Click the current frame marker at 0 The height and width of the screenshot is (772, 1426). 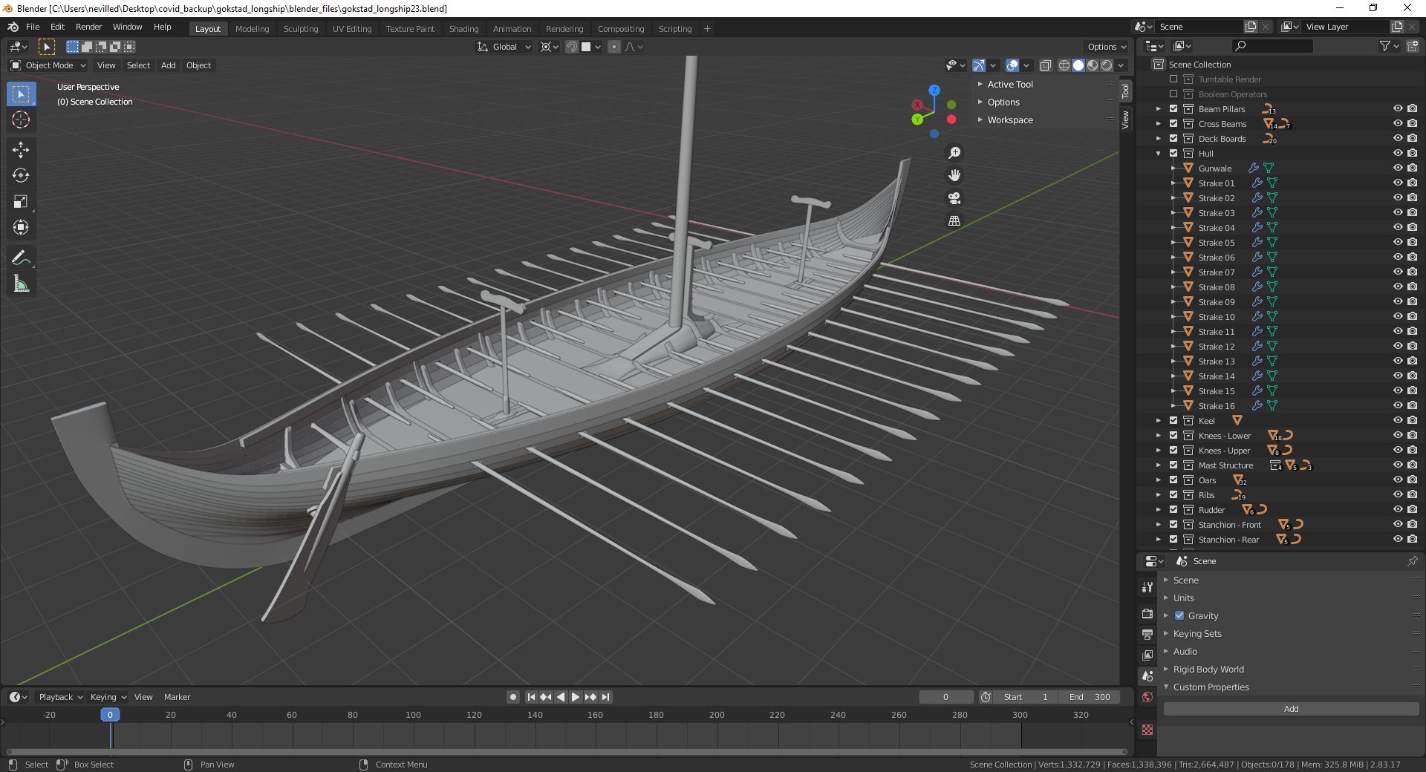coord(110,715)
